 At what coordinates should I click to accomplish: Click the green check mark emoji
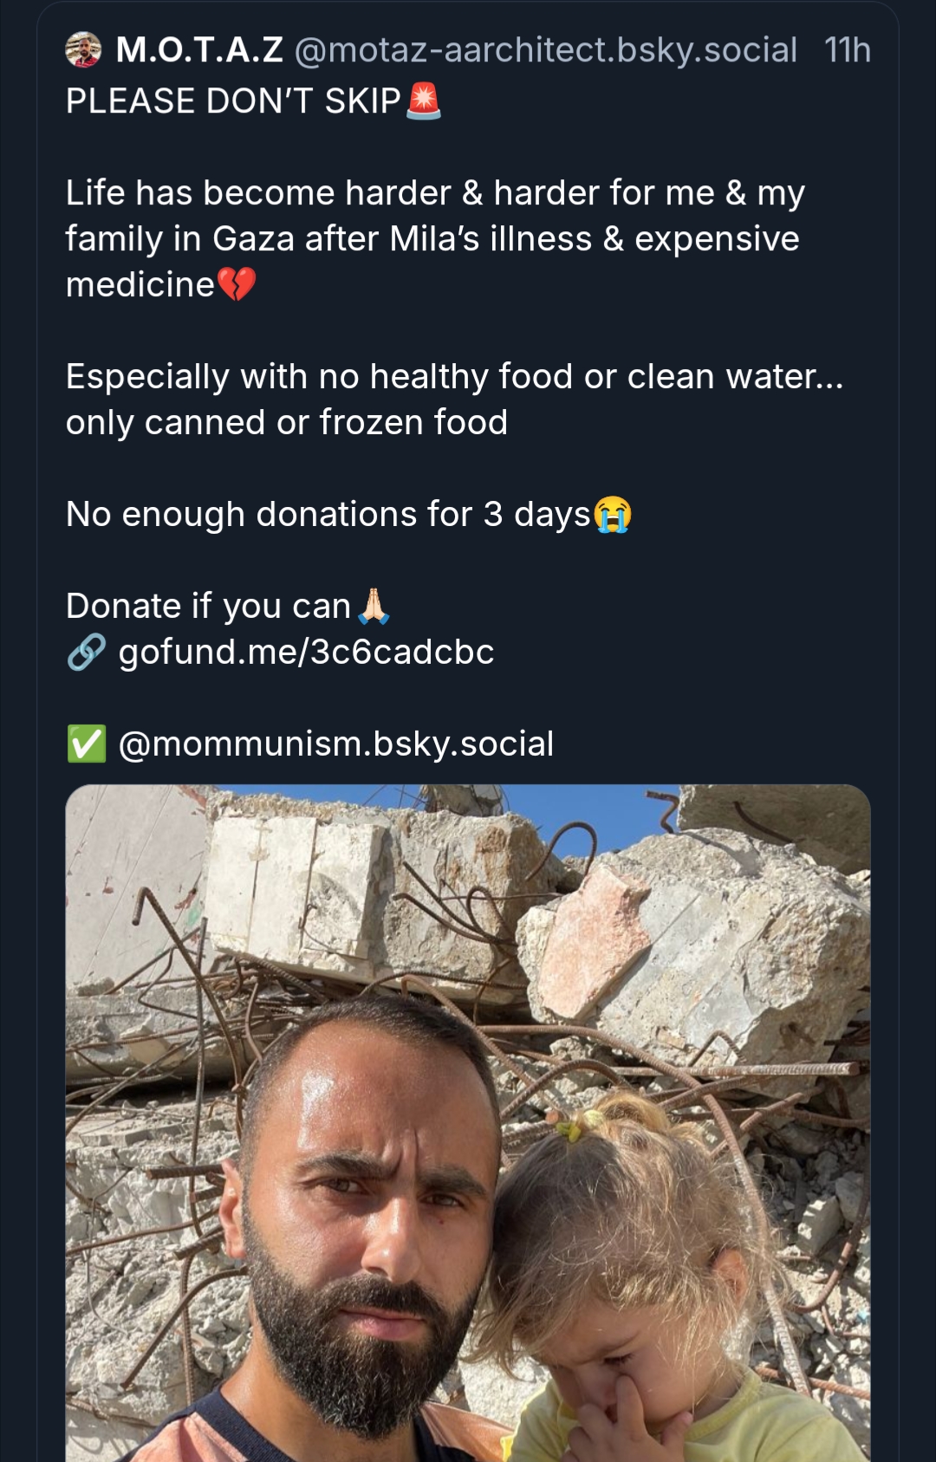coord(87,744)
